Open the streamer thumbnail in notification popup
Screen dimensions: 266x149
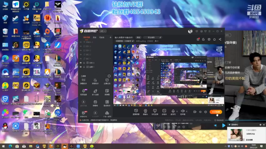click(x=236, y=135)
